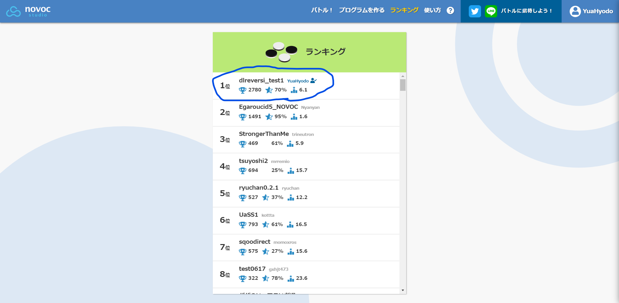Share via the Twitter icon
The height and width of the screenshot is (303, 619).
[475, 11]
